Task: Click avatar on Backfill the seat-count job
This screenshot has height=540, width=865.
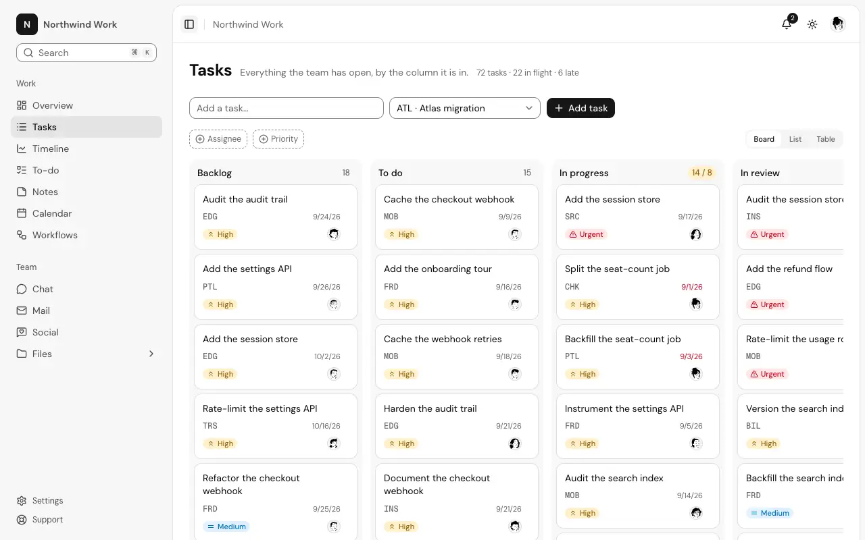Action: click(696, 374)
